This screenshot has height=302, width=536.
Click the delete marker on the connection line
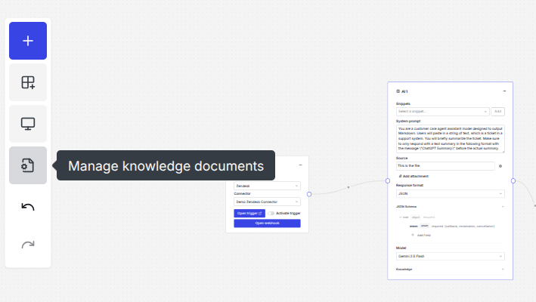(349, 187)
